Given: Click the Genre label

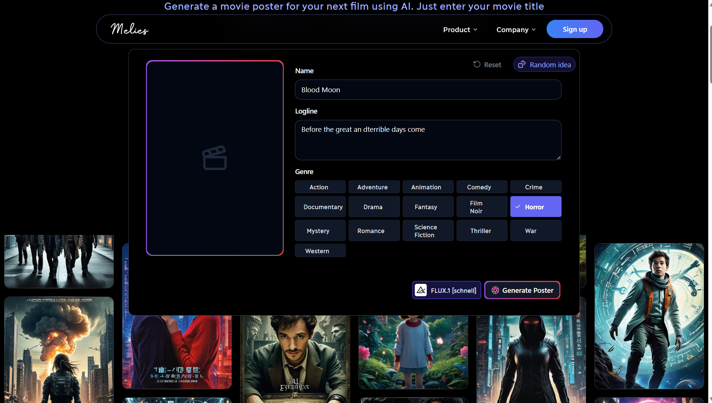Looking at the screenshot, I should 304,171.
